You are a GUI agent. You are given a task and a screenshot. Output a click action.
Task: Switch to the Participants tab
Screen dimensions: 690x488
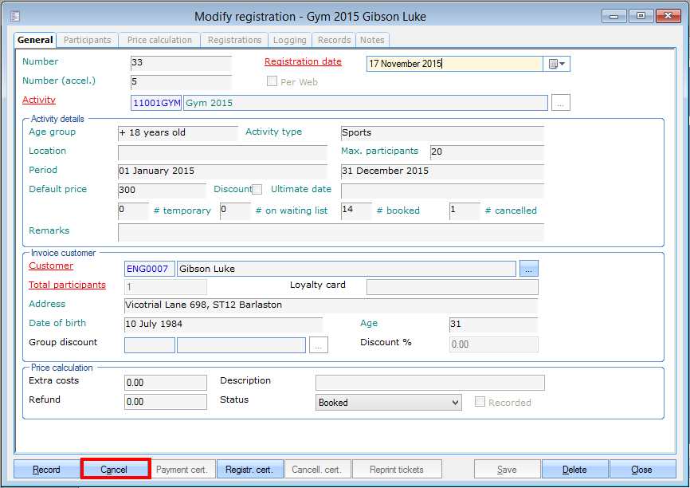[88, 40]
